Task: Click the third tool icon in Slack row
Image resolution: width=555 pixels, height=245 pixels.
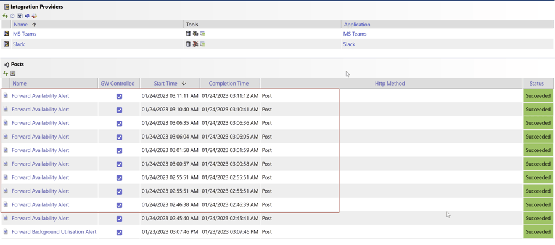Action: (x=203, y=44)
